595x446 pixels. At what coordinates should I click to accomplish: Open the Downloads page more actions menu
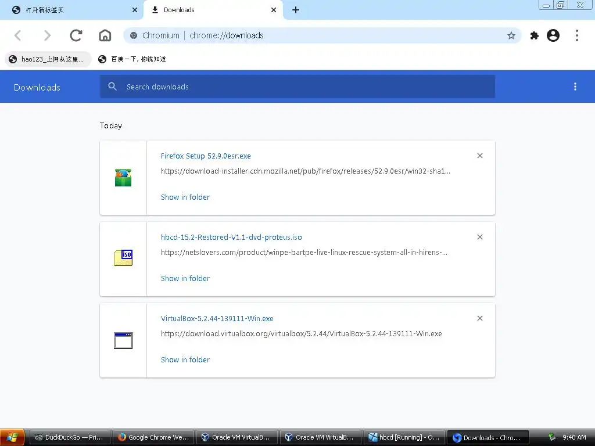click(x=575, y=87)
